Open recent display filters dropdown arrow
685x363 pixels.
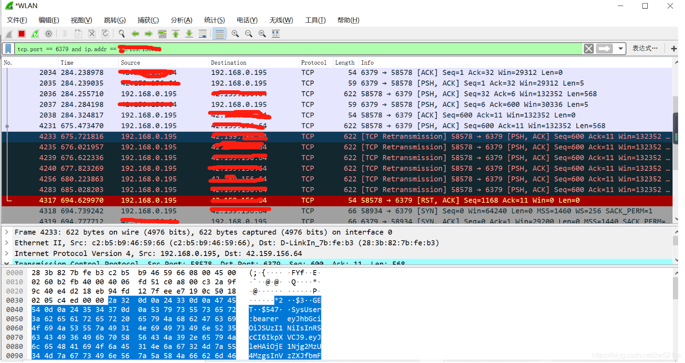point(620,49)
